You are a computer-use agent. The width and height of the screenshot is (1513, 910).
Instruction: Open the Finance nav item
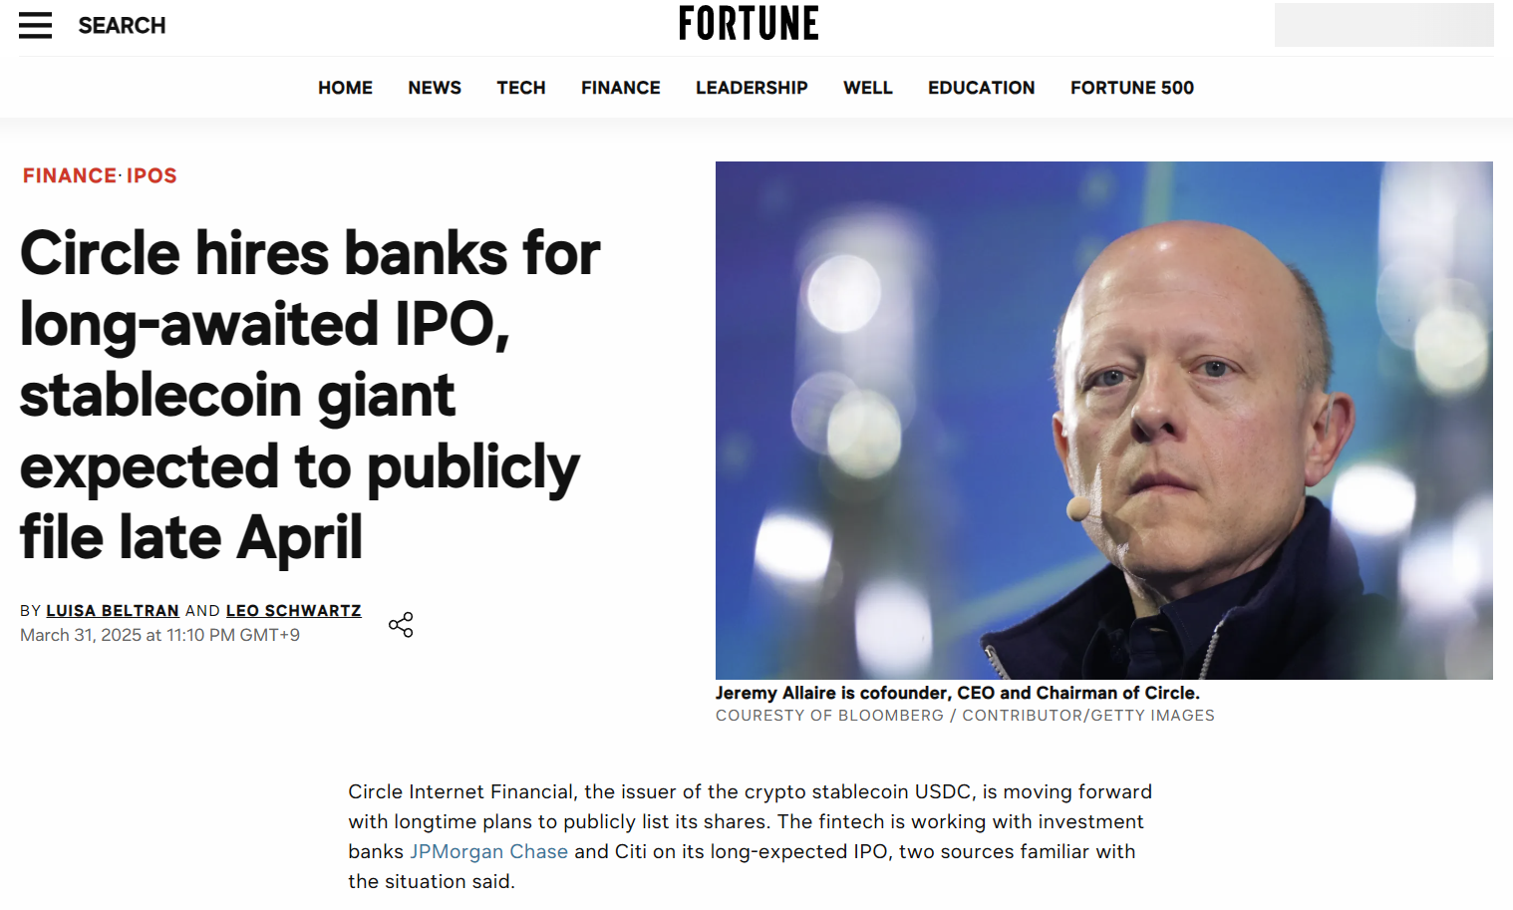click(x=620, y=88)
